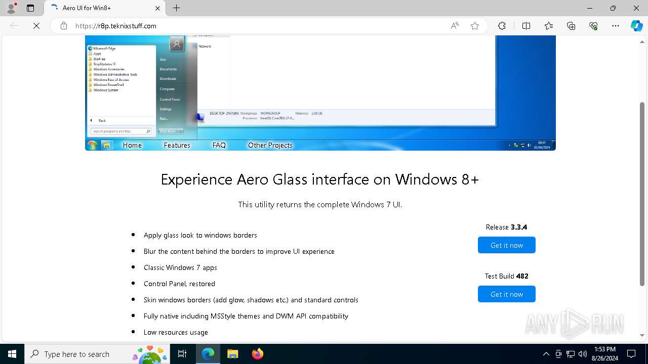Open the Home page link
648x364 pixels.
132,145
